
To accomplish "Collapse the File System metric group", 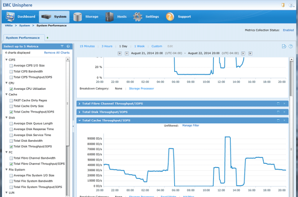I will (6, 170).
